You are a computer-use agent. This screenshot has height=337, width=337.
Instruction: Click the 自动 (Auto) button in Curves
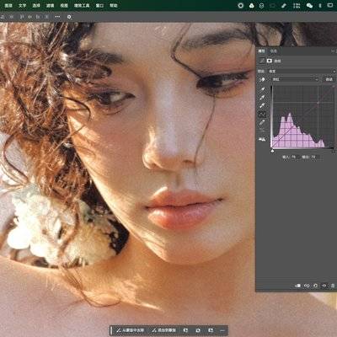329,79
